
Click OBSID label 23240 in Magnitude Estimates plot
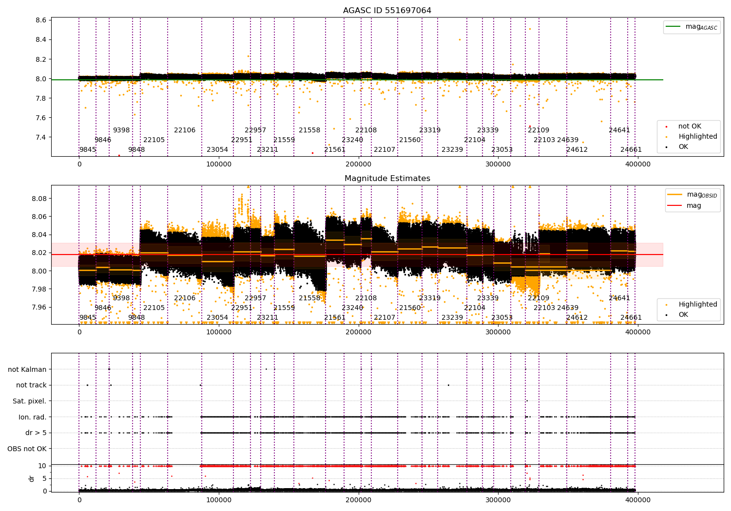(352, 308)
